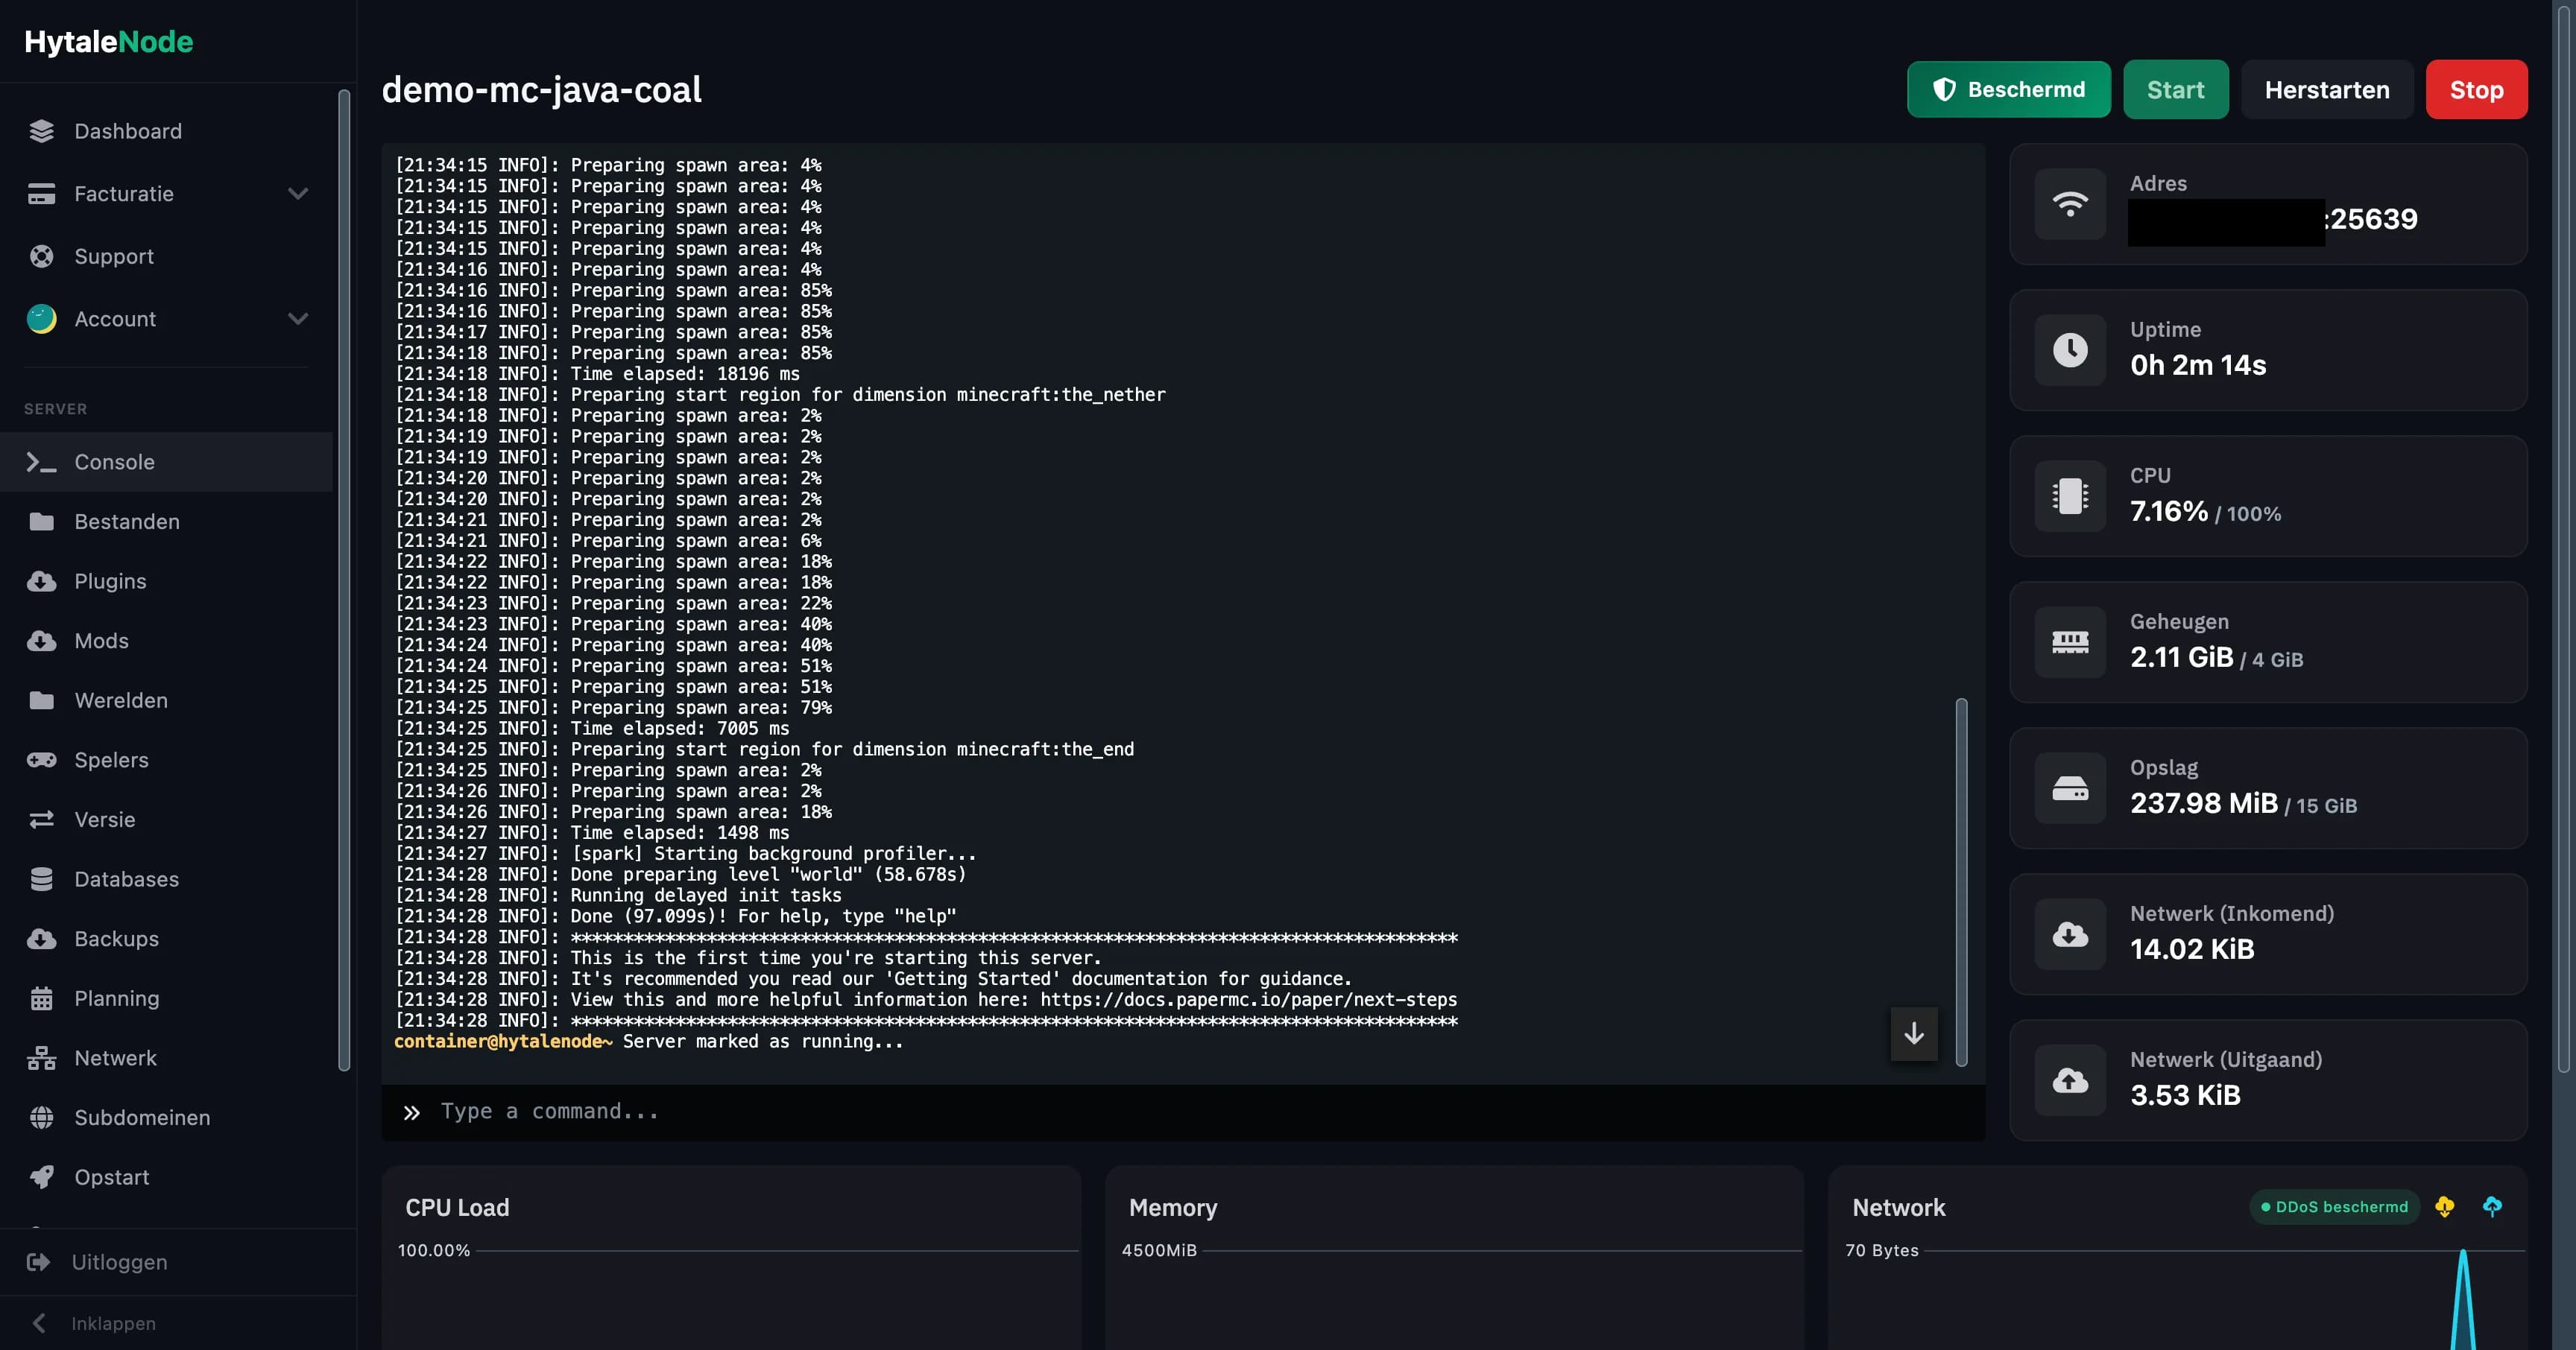Go to the Versie section
2576x1350 pixels.
[x=105, y=818]
